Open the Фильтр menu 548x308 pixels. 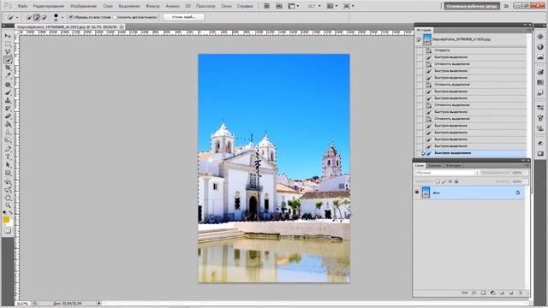pos(152,6)
